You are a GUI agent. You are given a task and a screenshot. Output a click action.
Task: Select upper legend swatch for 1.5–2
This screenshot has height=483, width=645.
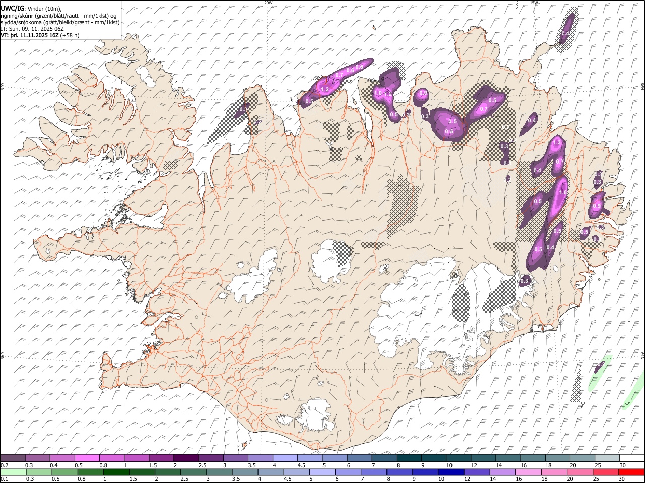pos(161,458)
